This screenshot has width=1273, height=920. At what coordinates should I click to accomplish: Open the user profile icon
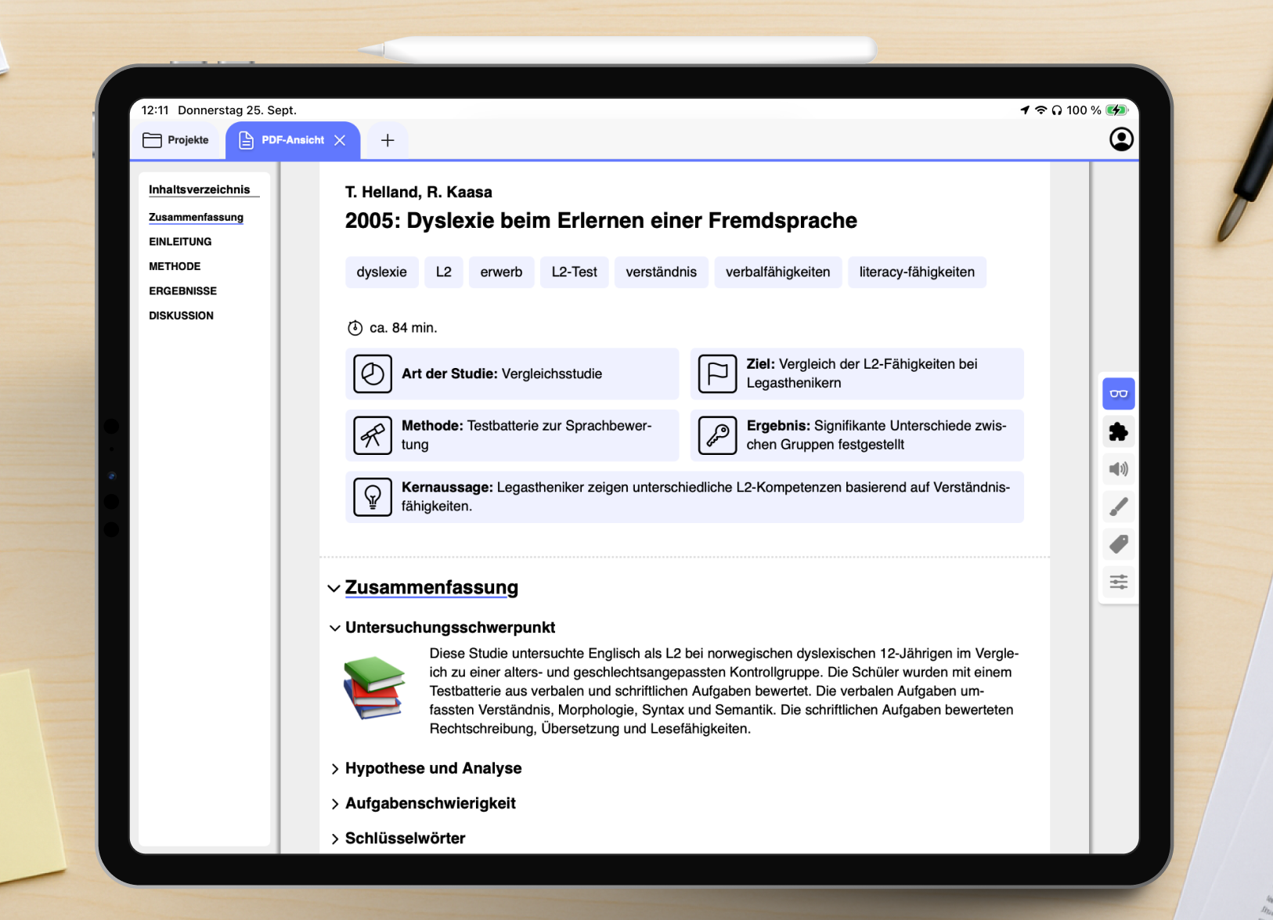tap(1121, 139)
